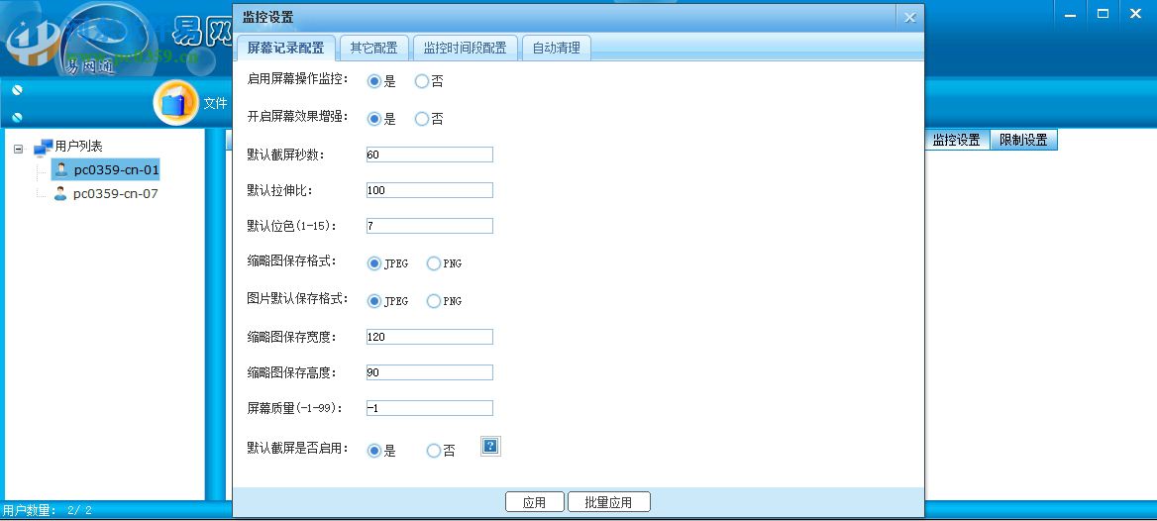Maximize the main application window
Screen dimensions: 1157x521
(1104, 13)
